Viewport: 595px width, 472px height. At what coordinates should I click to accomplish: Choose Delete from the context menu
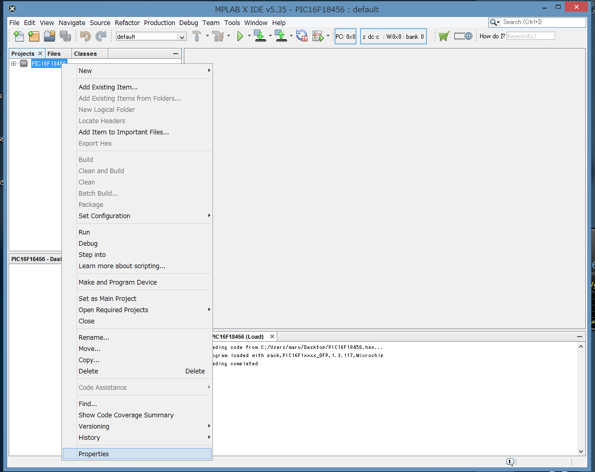[x=137, y=371]
